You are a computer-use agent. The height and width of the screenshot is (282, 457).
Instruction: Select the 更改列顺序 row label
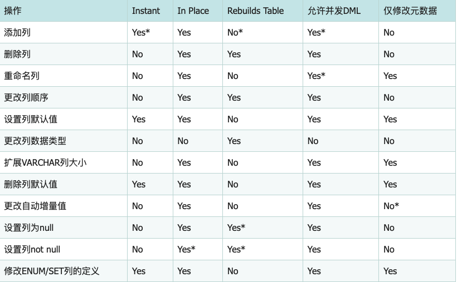click(26, 97)
